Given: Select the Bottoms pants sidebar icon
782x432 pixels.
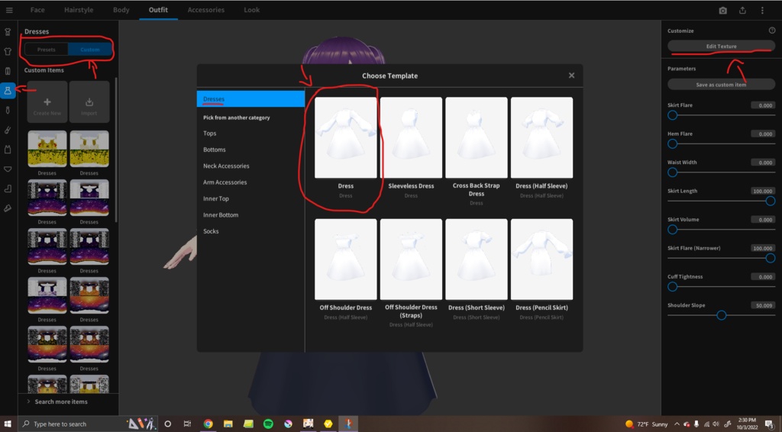Looking at the screenshot, I should (8, 71).
